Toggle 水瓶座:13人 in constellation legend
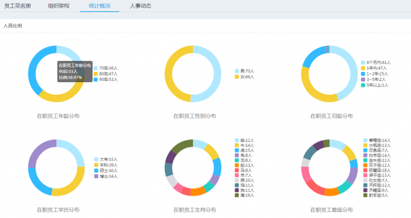The width and height of the screenshot is (411, 218). [x=377, y=146]
